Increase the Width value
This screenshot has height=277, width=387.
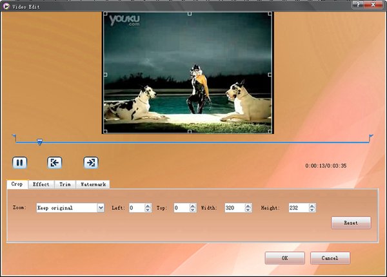click(x=248, y=205)
